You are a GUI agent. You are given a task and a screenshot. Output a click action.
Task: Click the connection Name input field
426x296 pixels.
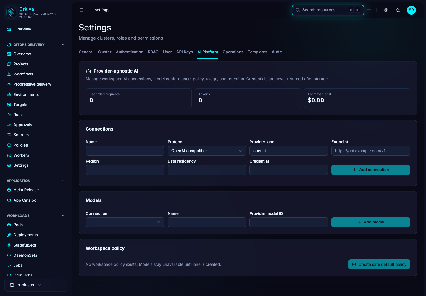tap(125, 151)
